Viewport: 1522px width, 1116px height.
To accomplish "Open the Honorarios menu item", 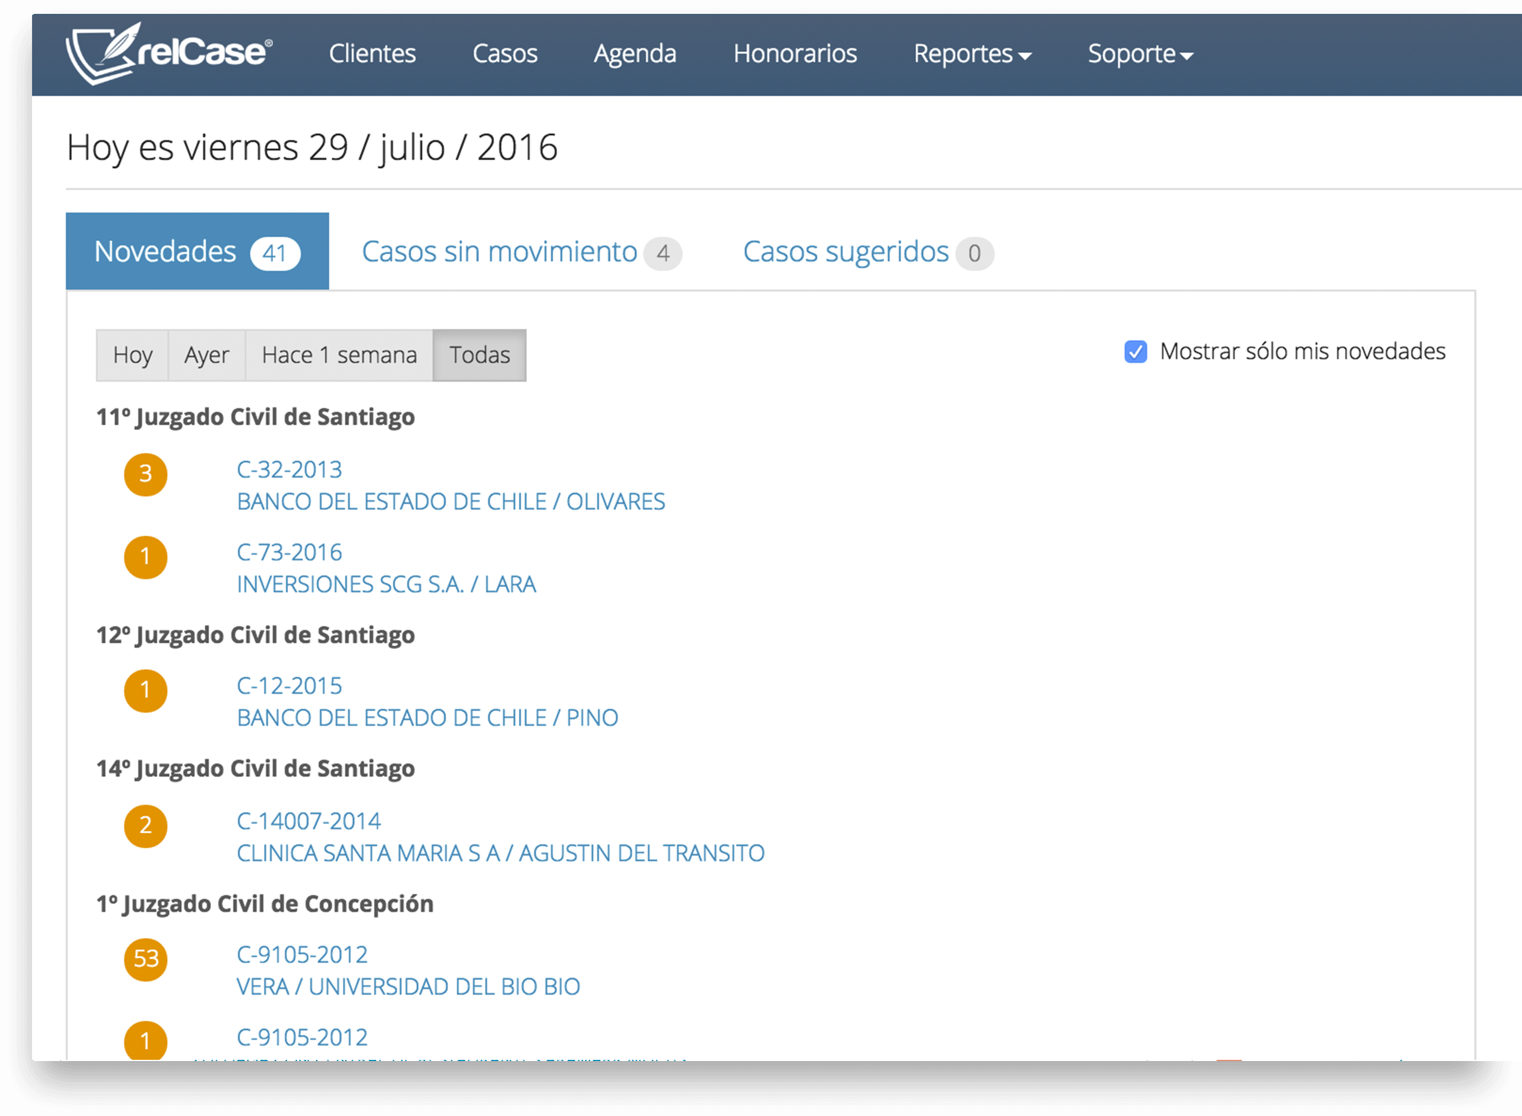I will pyautogui.click(x=795, y=54).
